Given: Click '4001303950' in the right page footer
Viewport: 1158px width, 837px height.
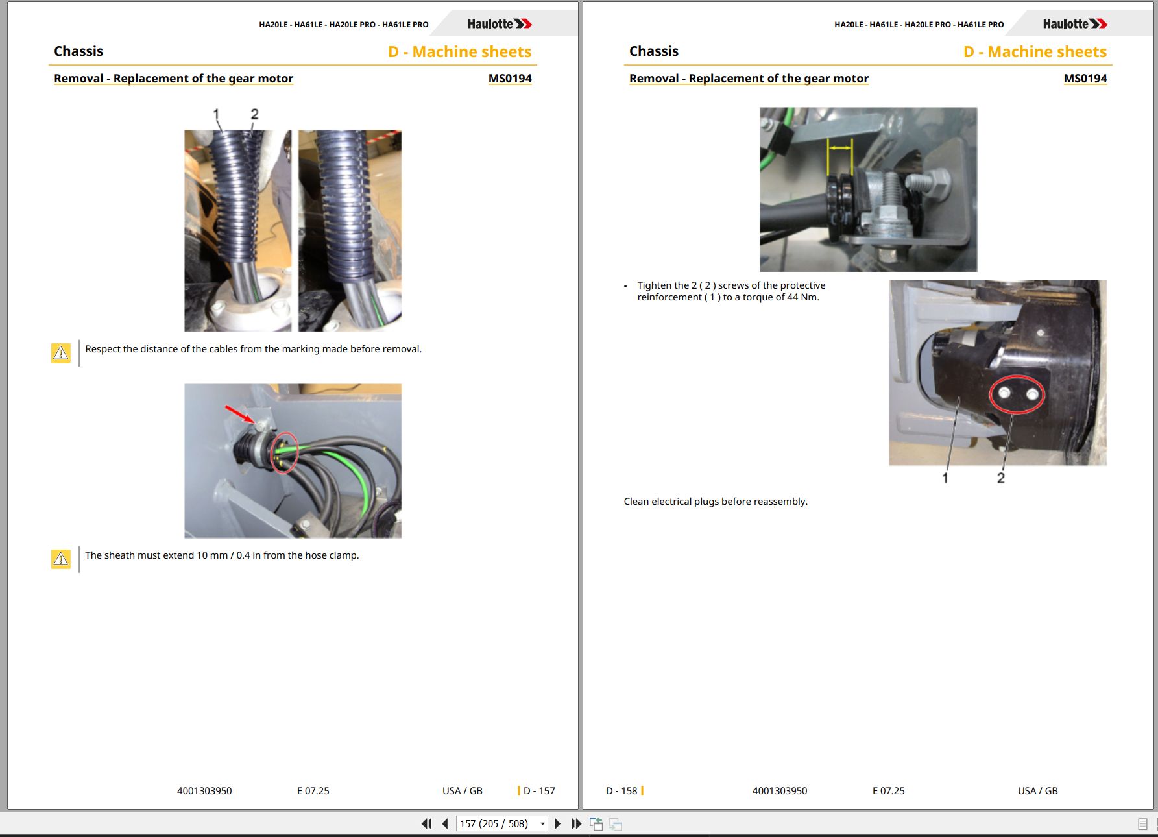Looking at the screenshot, I should pyautogui.click(x=780, y=791).
